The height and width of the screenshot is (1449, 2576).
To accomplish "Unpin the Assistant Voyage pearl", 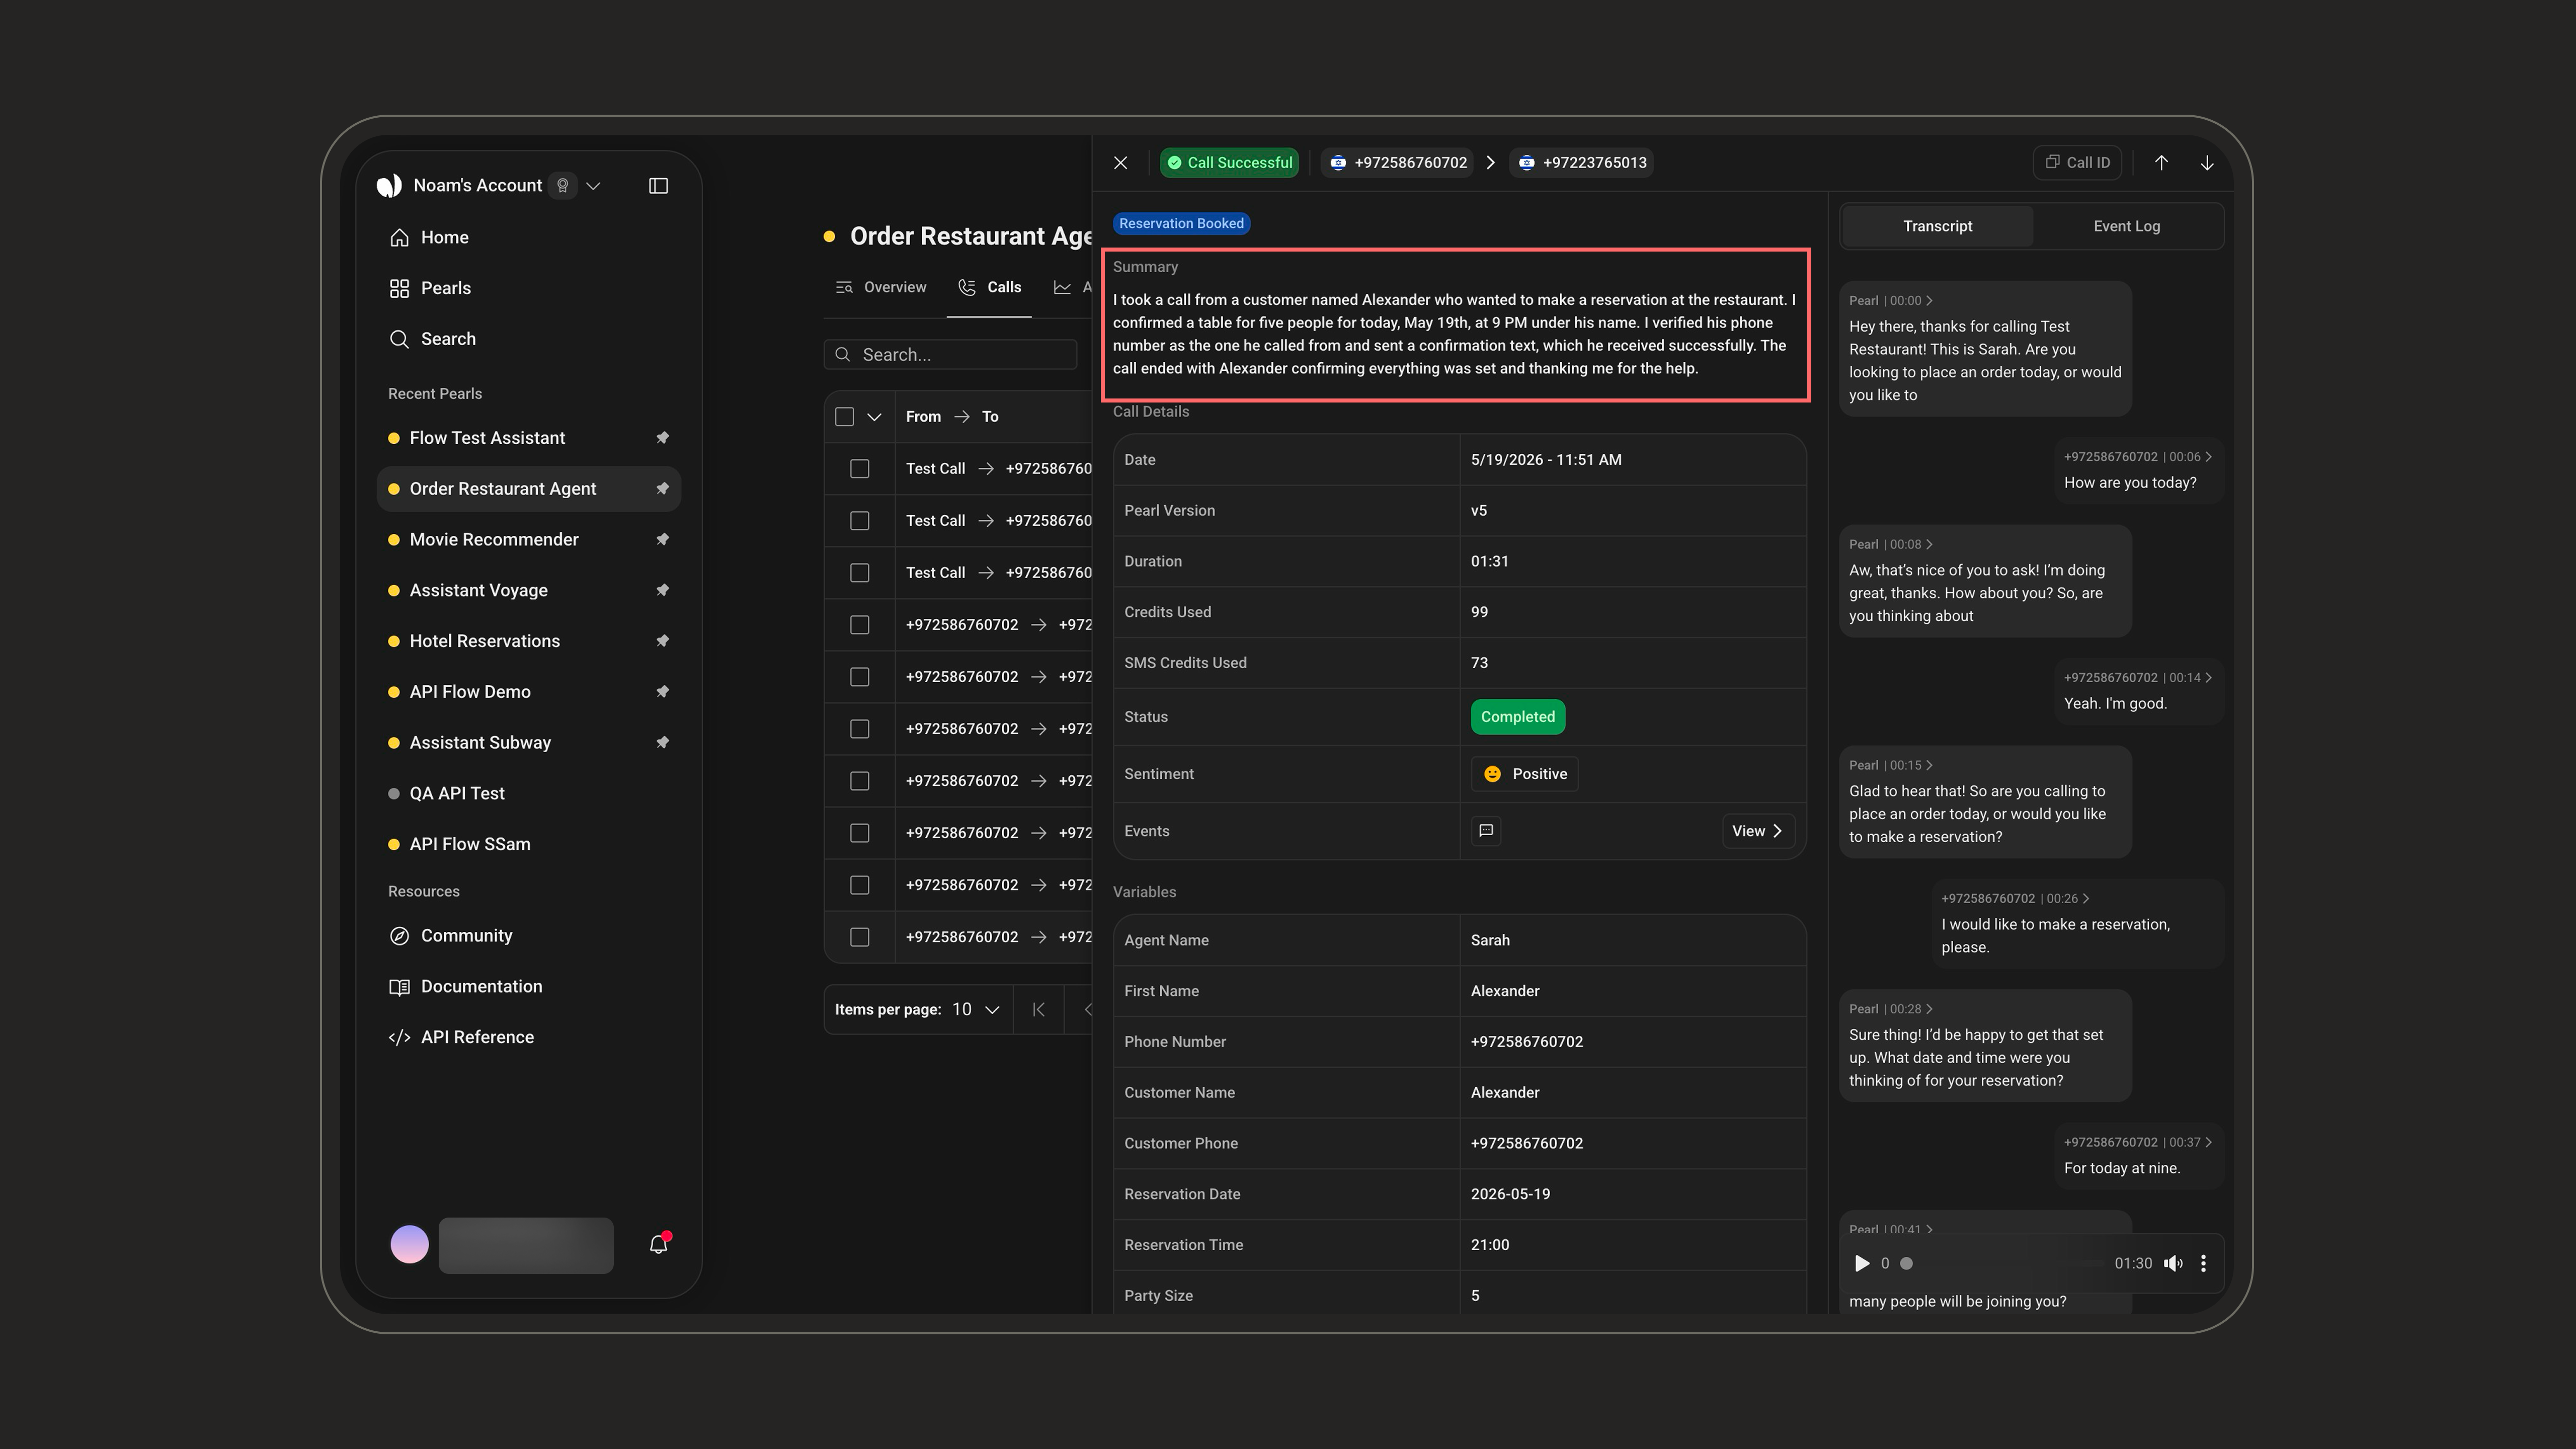I will point(662,590).
